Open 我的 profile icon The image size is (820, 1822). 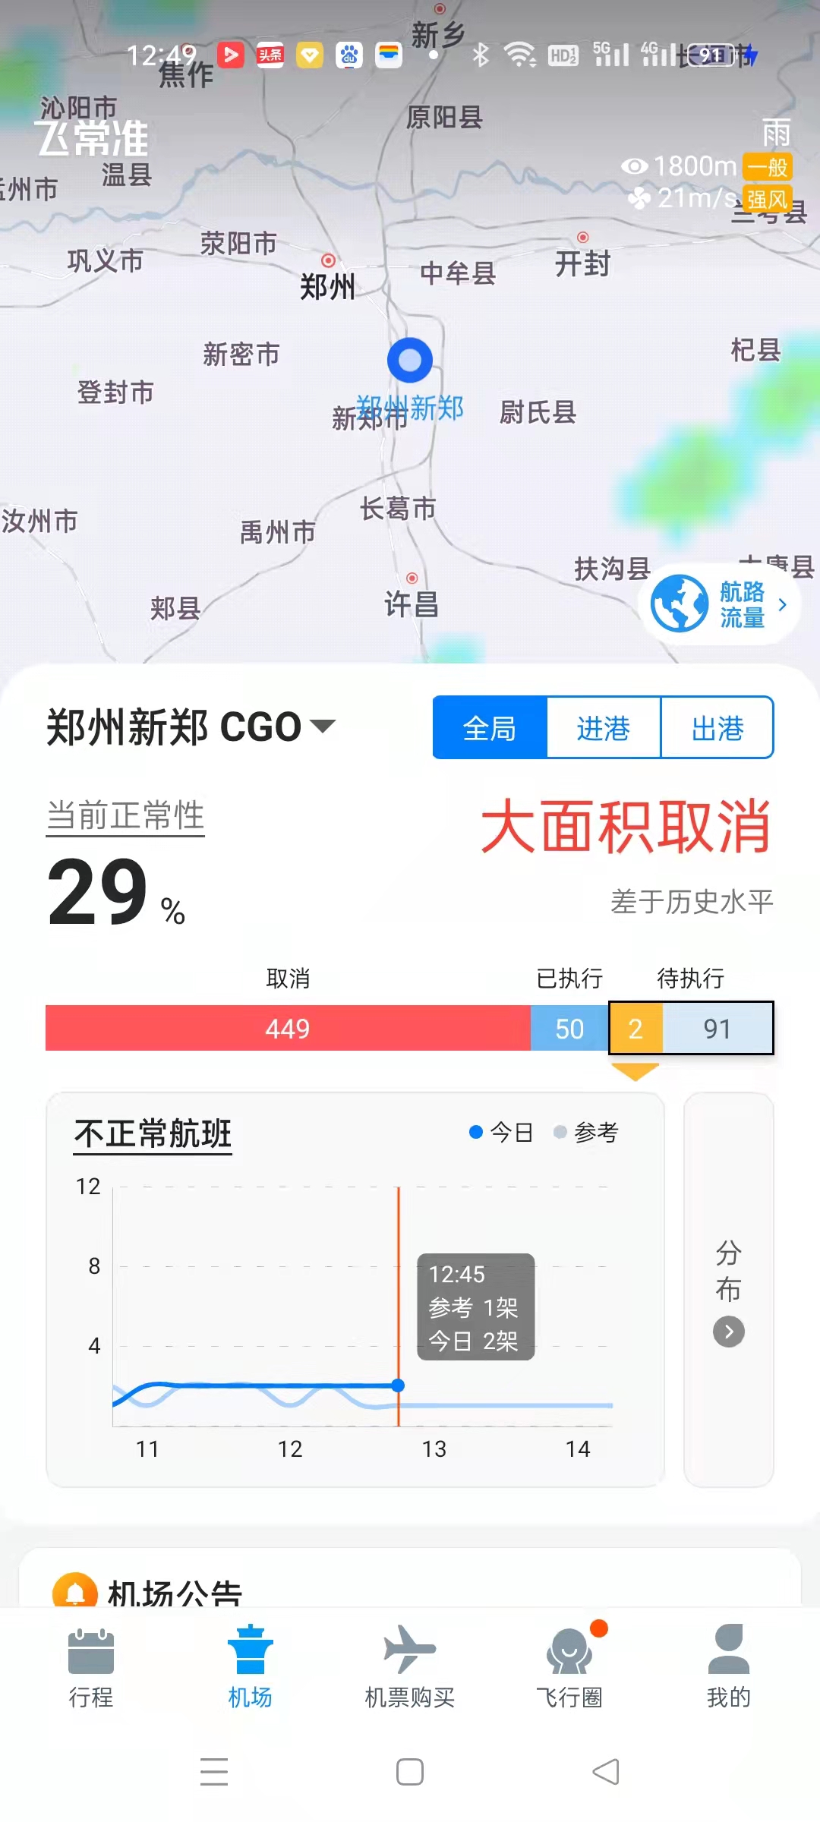pos(728,1650)
